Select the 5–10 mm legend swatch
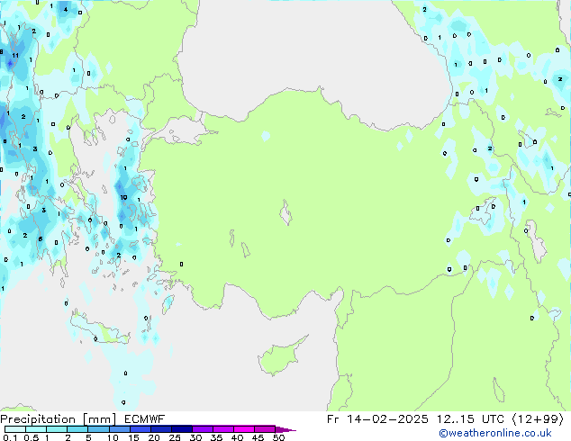The width and height of the screenshot is (571, 441). tap(98, 429)
